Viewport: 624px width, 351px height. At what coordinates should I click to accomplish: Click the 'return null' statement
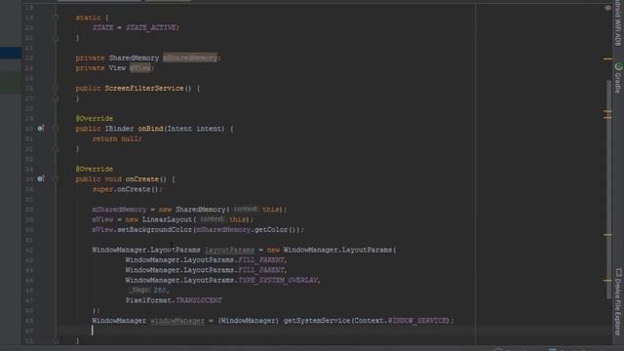pos(116,138)
